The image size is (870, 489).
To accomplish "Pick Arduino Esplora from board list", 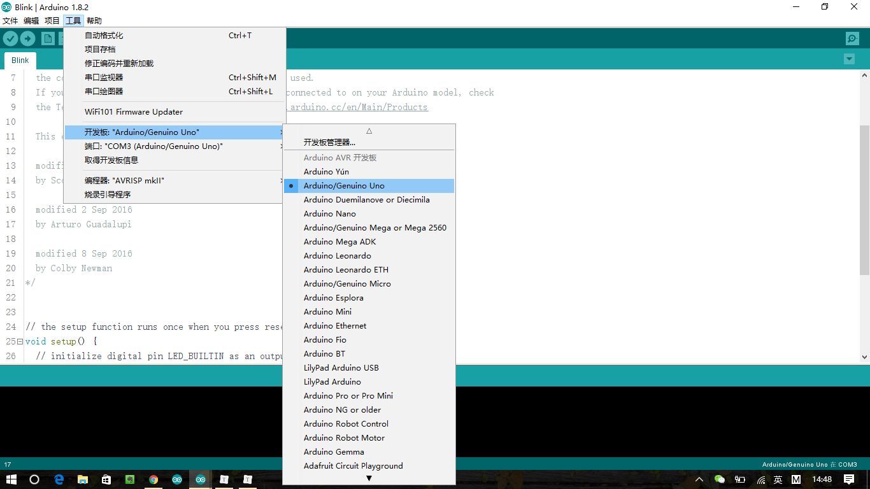I will (369, 298).
